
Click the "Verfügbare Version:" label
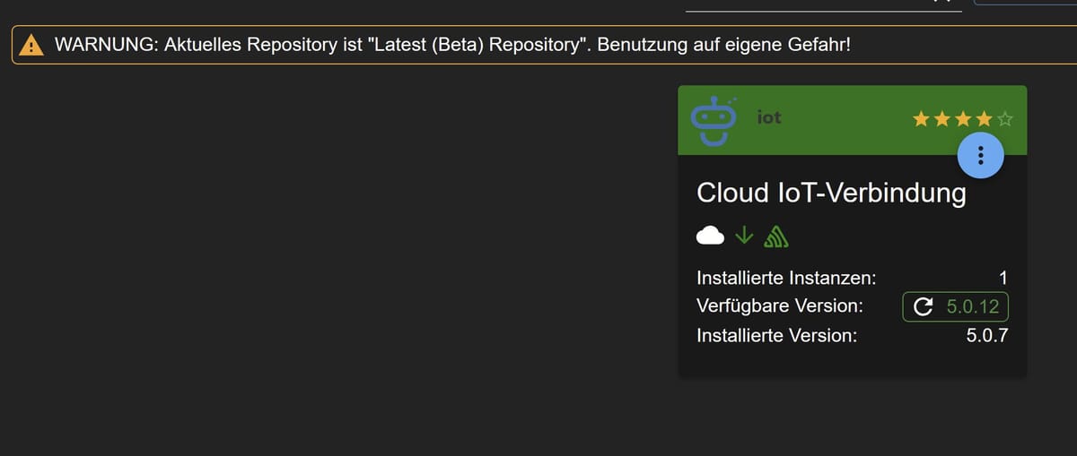779,306
